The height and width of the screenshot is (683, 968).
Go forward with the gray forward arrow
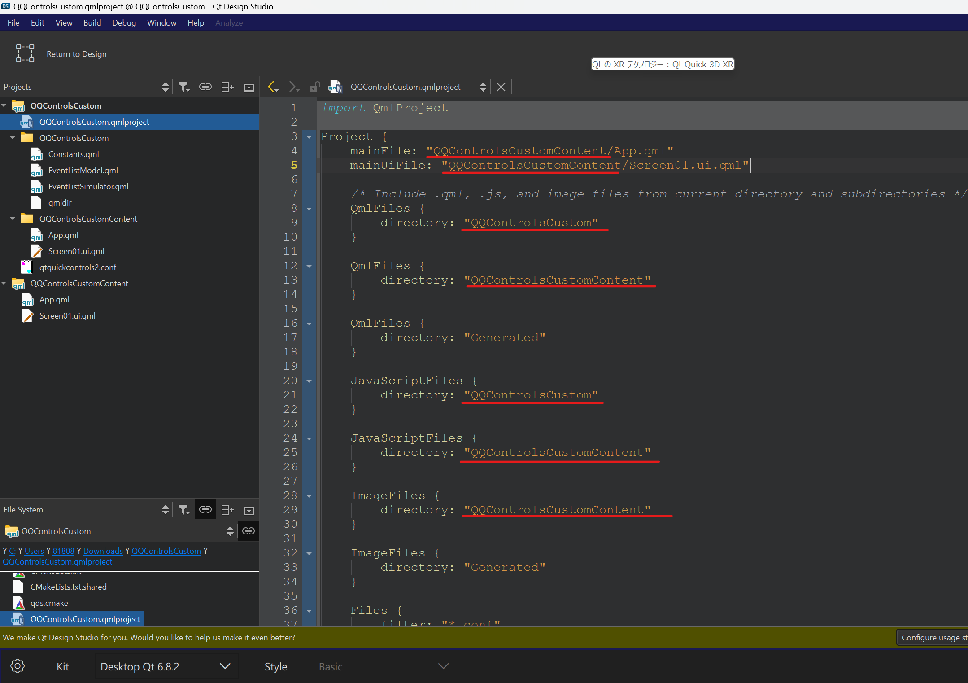tap(293, 87)
